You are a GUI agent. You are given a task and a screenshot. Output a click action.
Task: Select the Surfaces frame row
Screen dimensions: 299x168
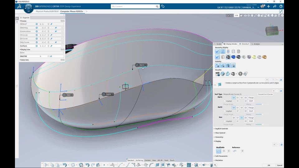coord(42,46)
